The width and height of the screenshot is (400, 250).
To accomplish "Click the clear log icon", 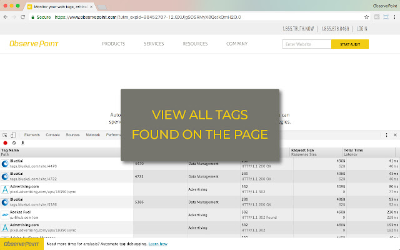I will click(x=14, y=143).
